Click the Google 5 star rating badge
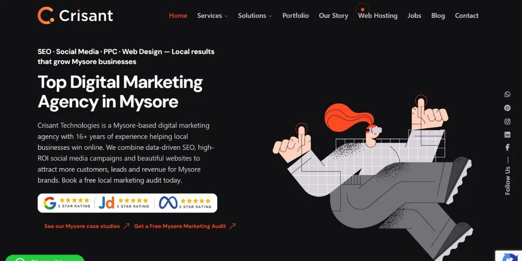The image size is (522, 261). [67, 203]
